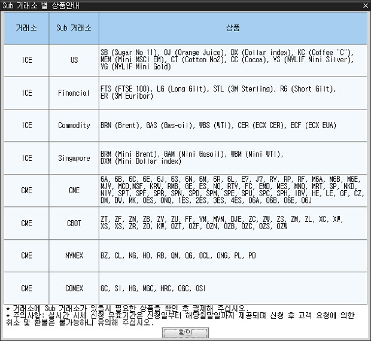This screenshot has height=341, width=371.
Task: Click the dialog title Sub 거래소 별 상품안내
Action: (x=41, y=5)
